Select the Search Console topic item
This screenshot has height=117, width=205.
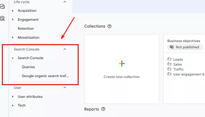[x=30, y=58]
